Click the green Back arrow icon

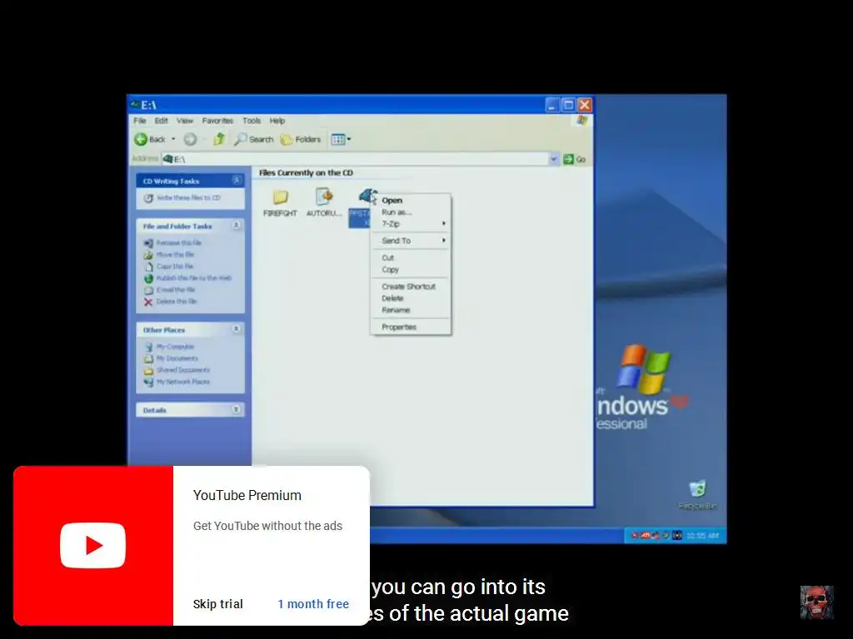point(141,140)
